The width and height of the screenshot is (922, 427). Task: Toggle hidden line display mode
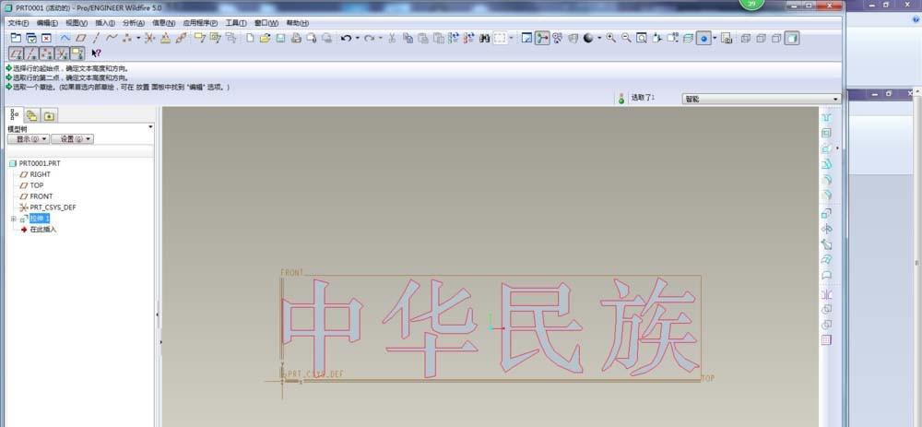click(x=761, y=38)
